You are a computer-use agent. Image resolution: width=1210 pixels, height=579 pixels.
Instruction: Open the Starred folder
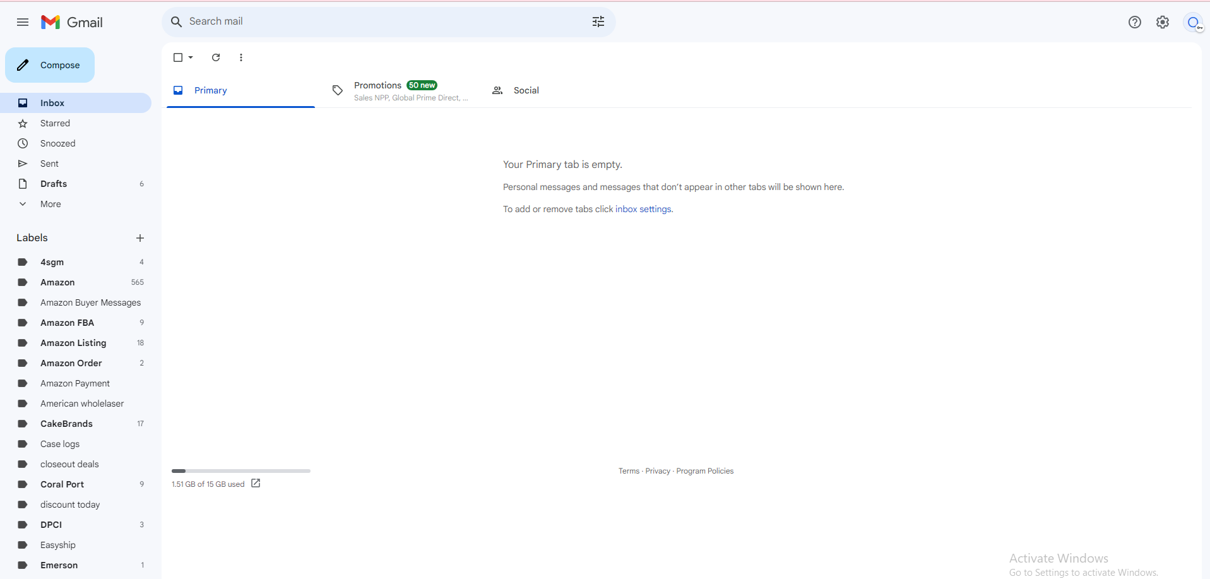(x=76, y=123)
